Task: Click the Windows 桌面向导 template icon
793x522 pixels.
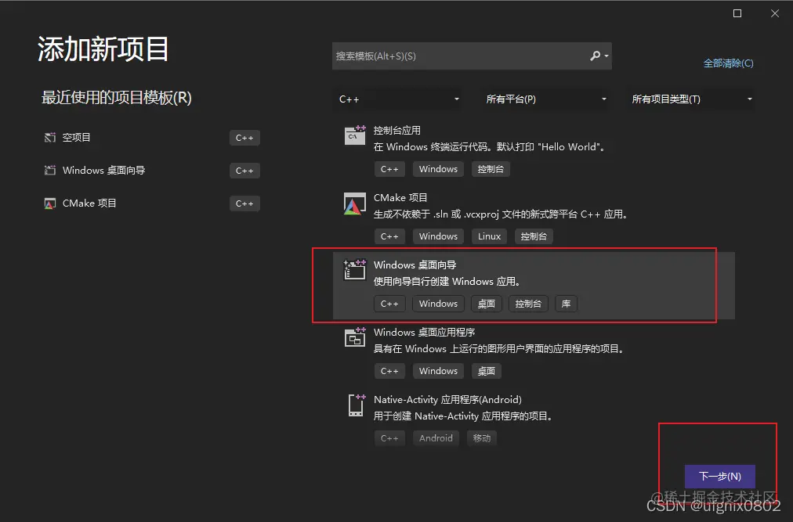Action: (x=354, y=270)
